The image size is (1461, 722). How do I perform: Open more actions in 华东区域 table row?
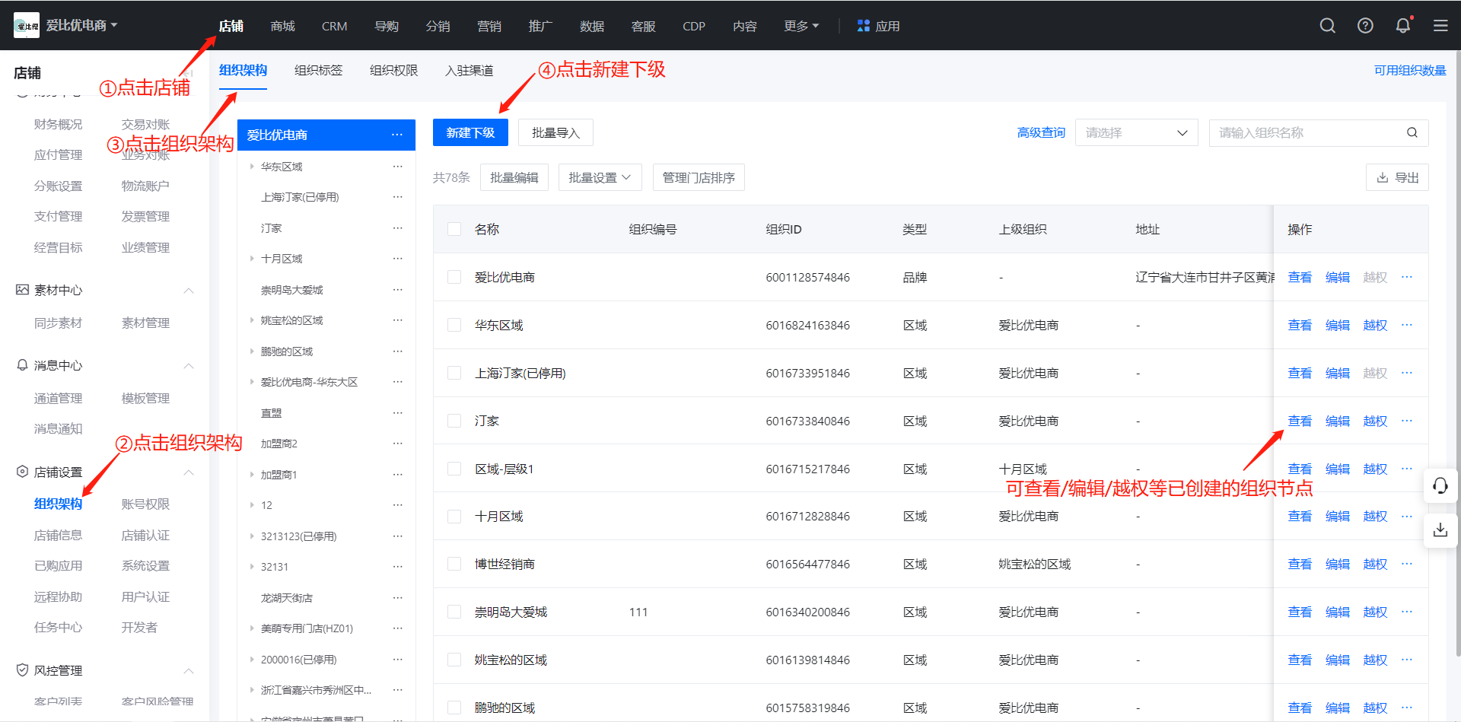pyautogui.click(x=1406, y=325)
